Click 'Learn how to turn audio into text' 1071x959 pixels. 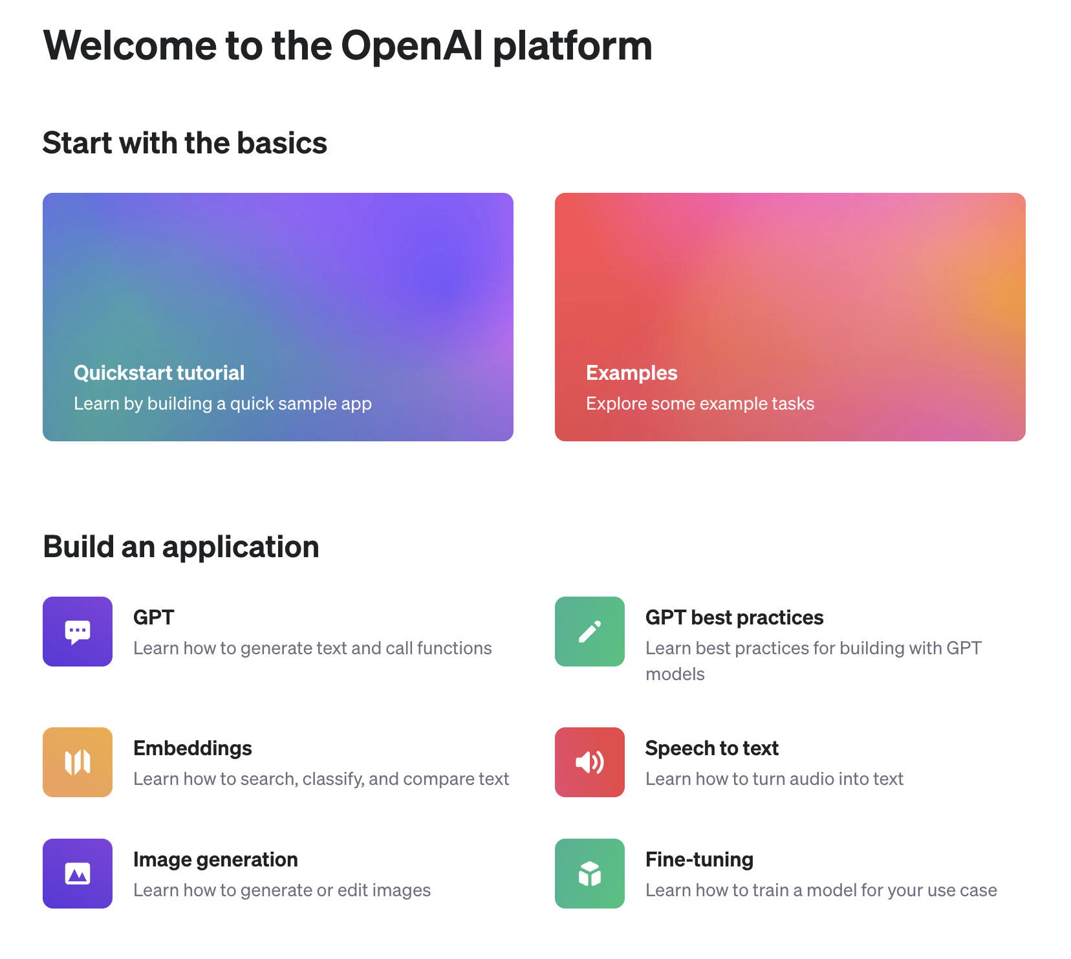click(774, 778)
